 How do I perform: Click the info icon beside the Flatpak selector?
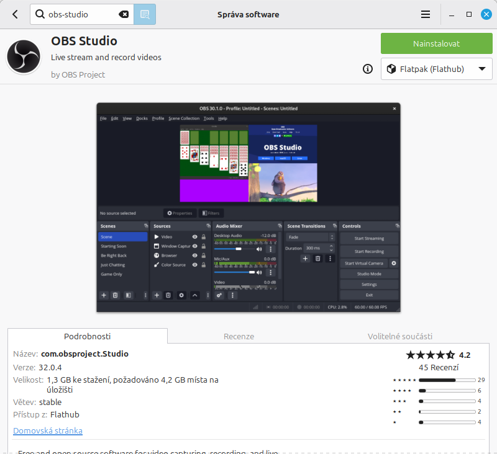click(368, 69)
